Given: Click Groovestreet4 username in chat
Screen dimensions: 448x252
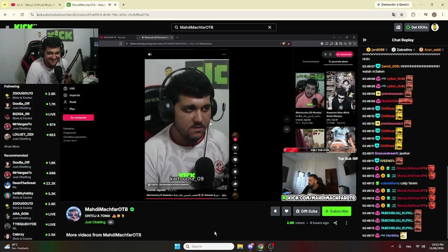Looking at the screenshot, I should click(386, 153).
